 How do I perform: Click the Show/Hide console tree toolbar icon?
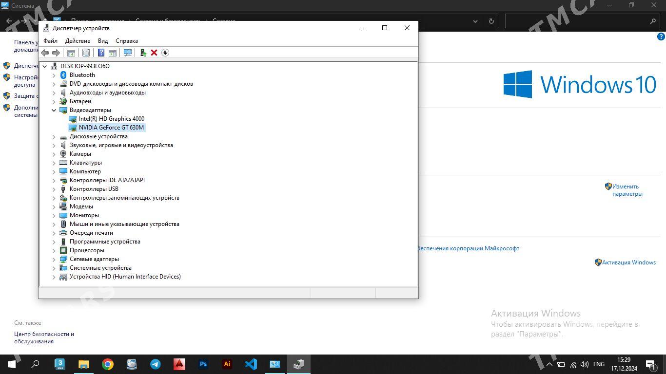tap(71, 53)
